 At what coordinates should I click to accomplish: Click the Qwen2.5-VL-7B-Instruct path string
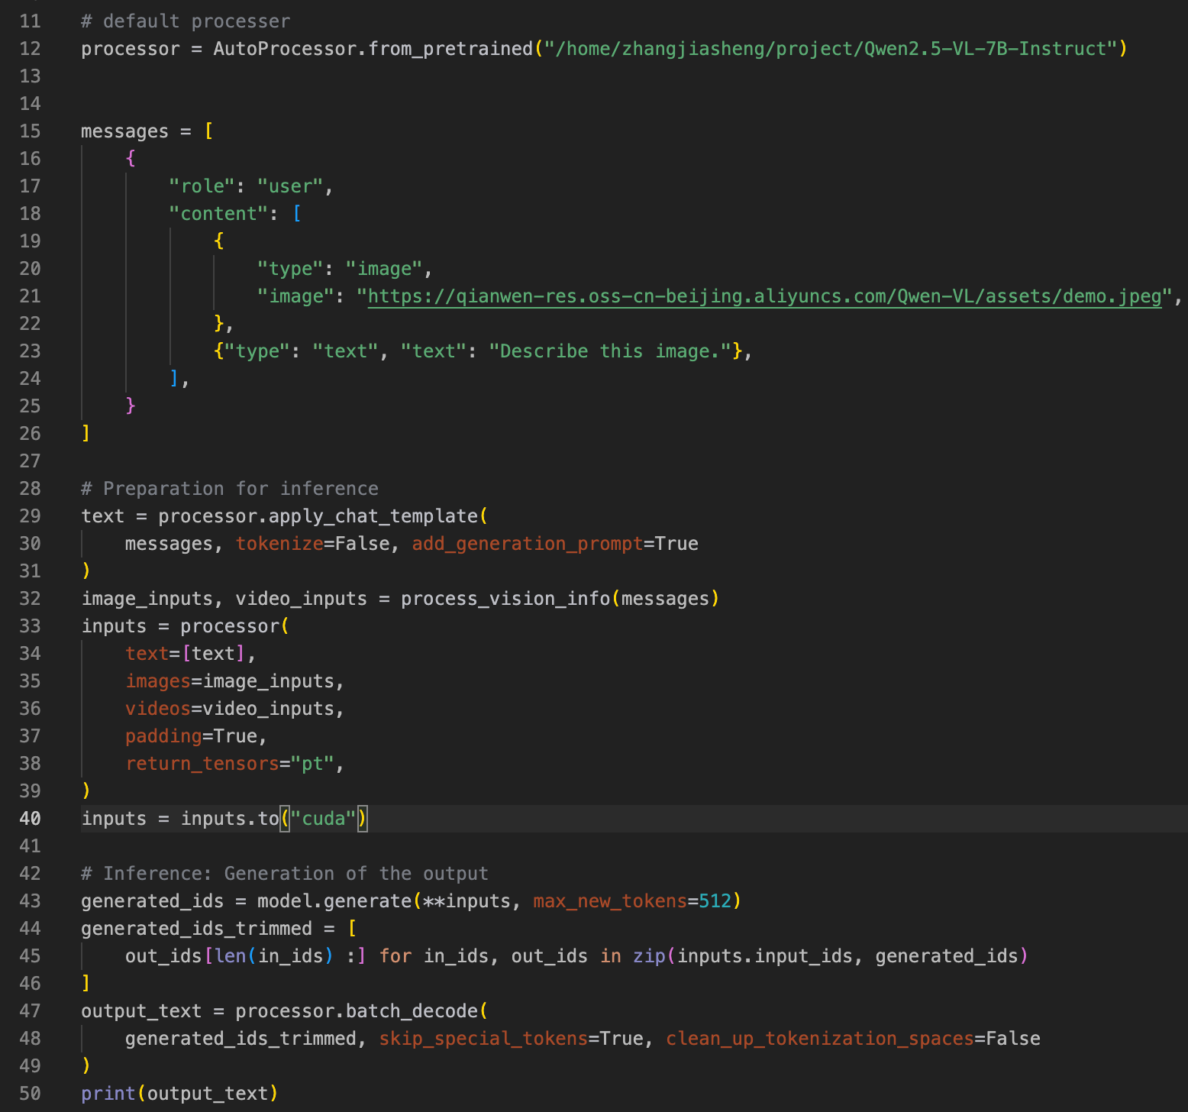click(831, 49)
